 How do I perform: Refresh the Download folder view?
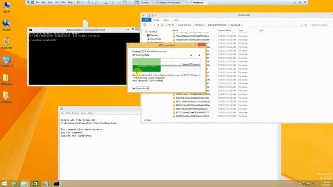[x=305, y=25]
